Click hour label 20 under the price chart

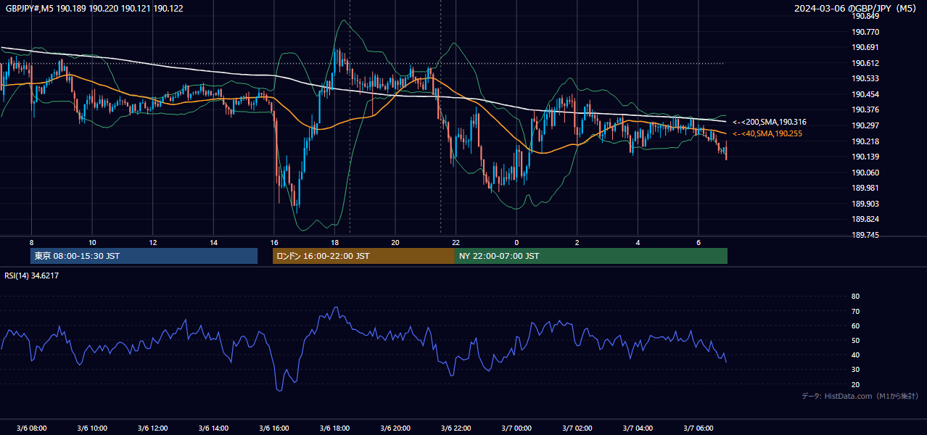click(x=395, y=242)
